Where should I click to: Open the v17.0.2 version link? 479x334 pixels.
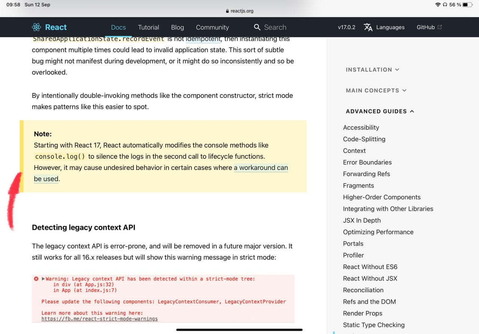point(347,27)
